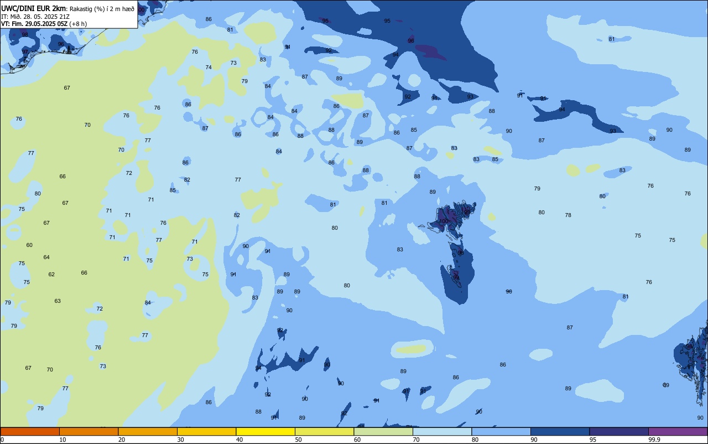Click the 50–60 yellow-green legend swatch
The height and width of the screenshot is (444, 708).
pyautogui.click(x=324, y=431)
